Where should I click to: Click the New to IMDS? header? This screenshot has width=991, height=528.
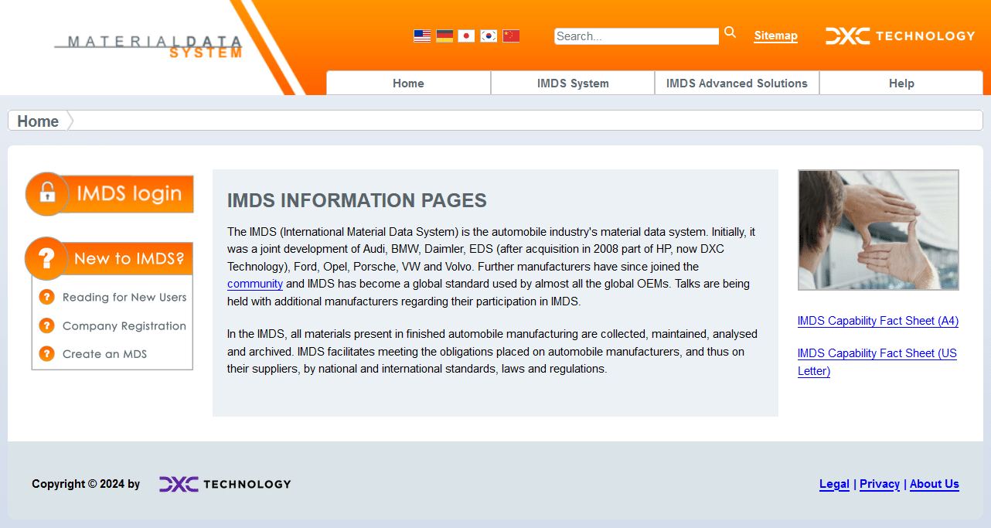click(x=110, y=258)
